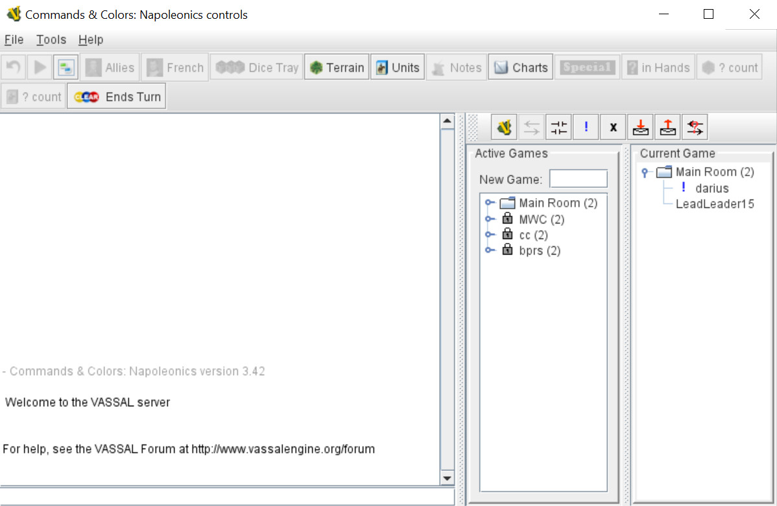Expand the locked cc room node

tap(489, 235)
